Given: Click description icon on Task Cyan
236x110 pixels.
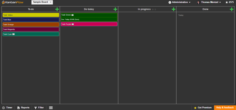Looking at the screenshot, I should pos(13,34).
